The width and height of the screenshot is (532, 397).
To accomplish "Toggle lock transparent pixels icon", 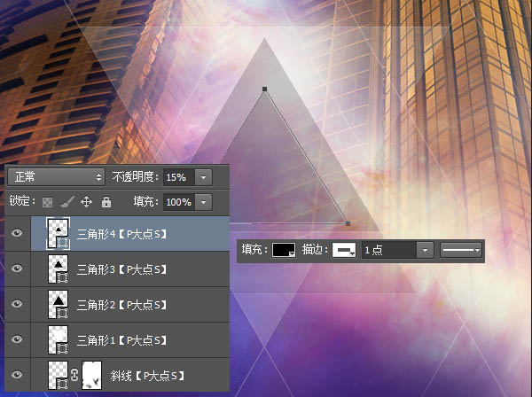I will [48, 202].
